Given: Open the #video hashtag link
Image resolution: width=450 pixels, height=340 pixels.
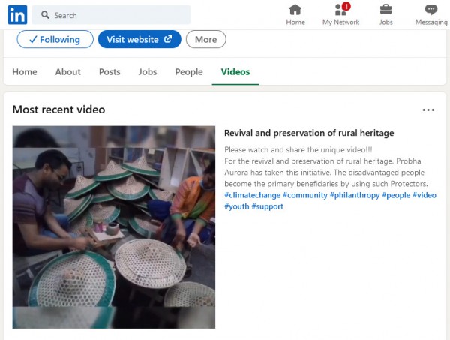Looking at the screenshot, I should click(x=424, y=195).
